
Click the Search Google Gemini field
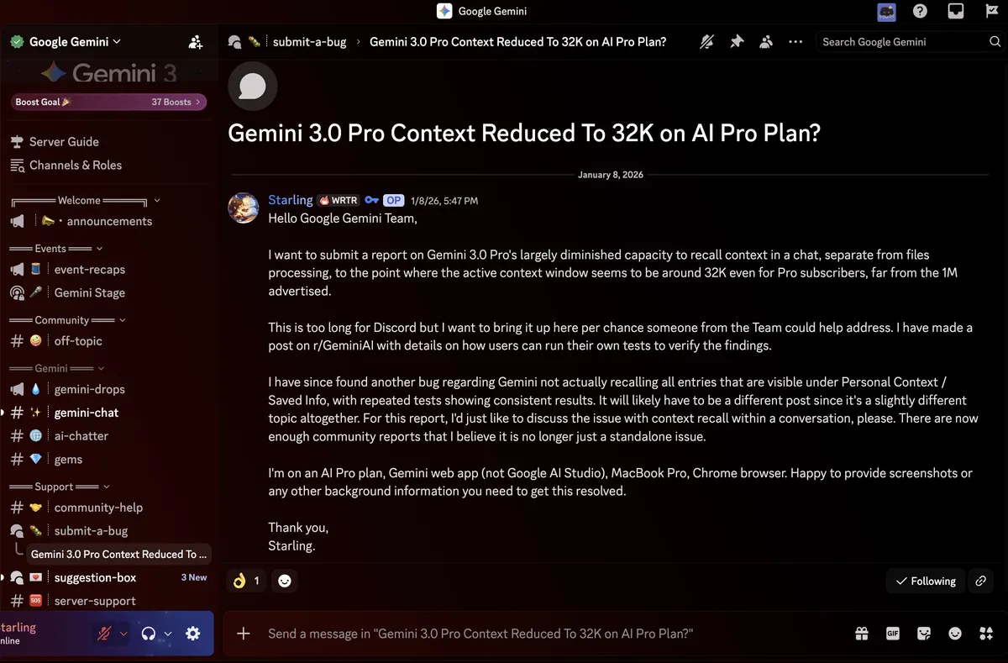tap(901, 42)
